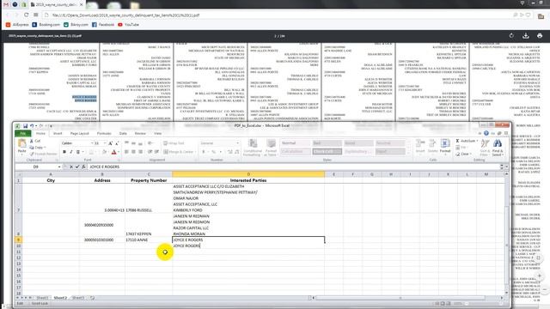The image size is (550, 309).
Task: Toggle Underline formatting in Excel
Action: pyautogui.click(x=78, y=152)
